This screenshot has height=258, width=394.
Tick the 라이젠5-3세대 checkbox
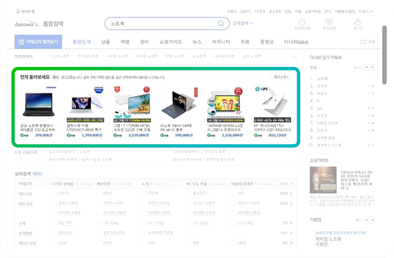[99, 213]
